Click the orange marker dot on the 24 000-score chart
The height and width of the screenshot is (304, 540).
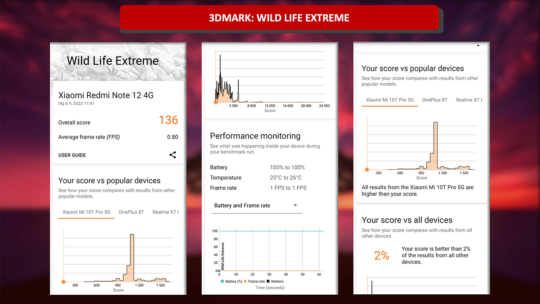tap(216, 102)
